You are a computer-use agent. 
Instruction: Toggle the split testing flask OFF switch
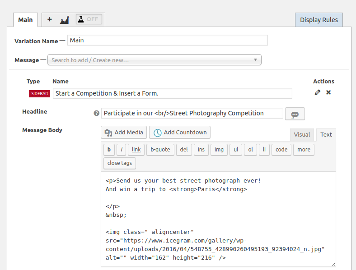[89, 19]
